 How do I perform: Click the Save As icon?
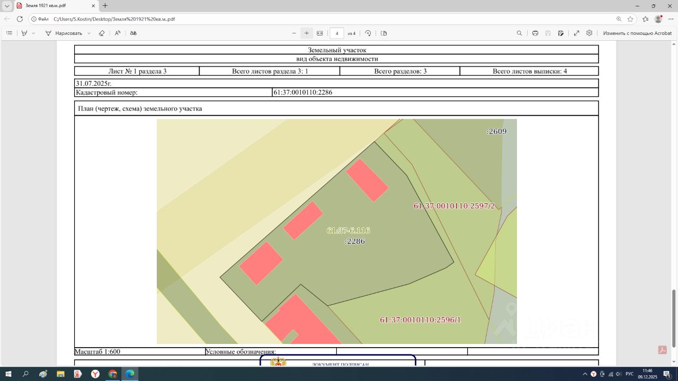tap(560, 33)
